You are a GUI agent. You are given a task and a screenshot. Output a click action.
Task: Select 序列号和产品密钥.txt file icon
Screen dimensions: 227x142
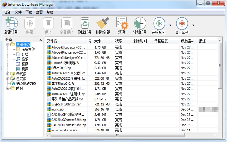tap(49, 99)
